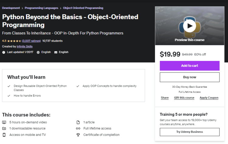Click chevron after Programming Languages breadcrumb
The height and width of the screenshot is (144, 228).
click(60, 8)
